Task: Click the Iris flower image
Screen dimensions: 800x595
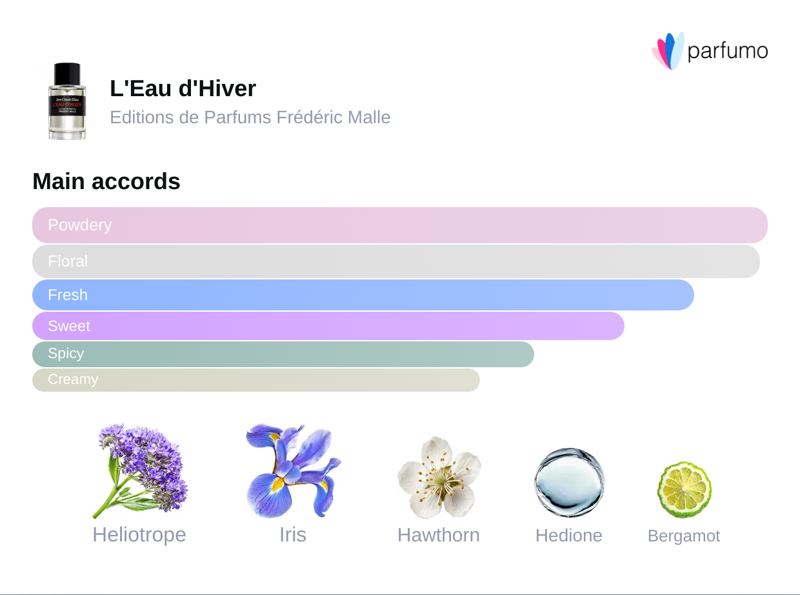Action: [293, 470]
